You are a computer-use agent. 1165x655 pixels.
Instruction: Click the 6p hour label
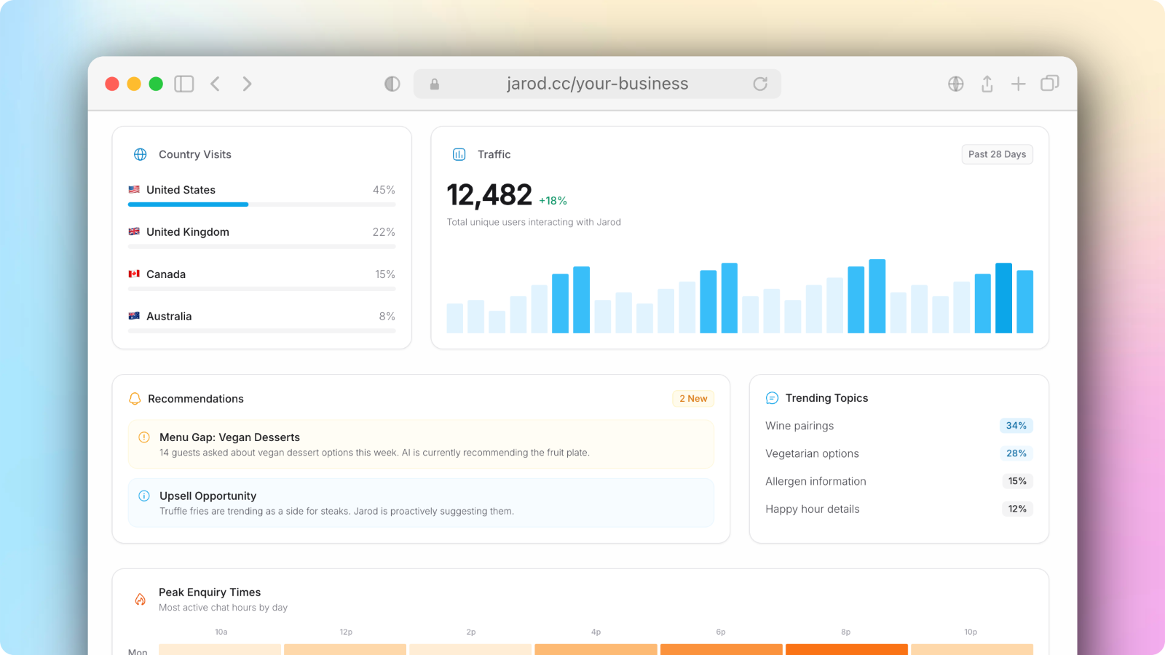(721, 632)
